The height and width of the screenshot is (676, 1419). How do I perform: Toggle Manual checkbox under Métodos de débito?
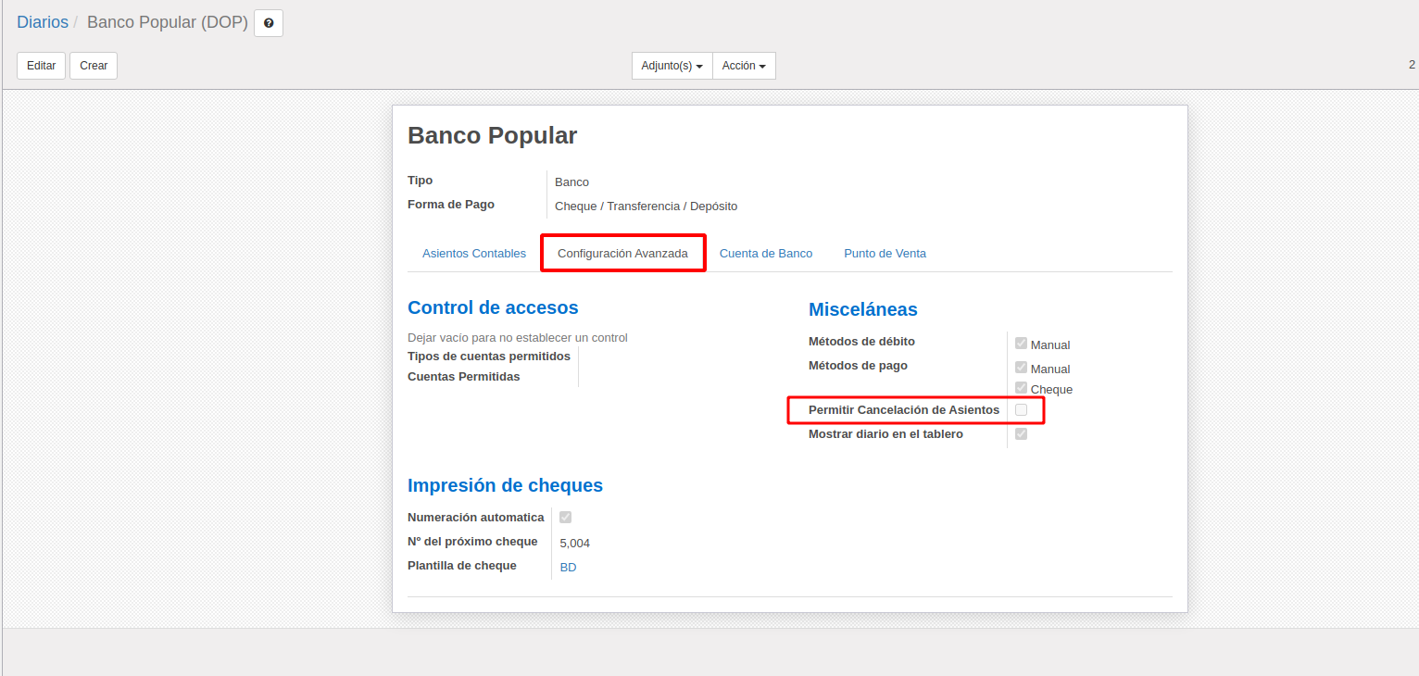click(1021, 343)
